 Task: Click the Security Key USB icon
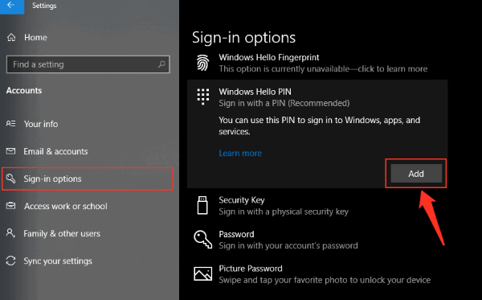pos(202,205)
